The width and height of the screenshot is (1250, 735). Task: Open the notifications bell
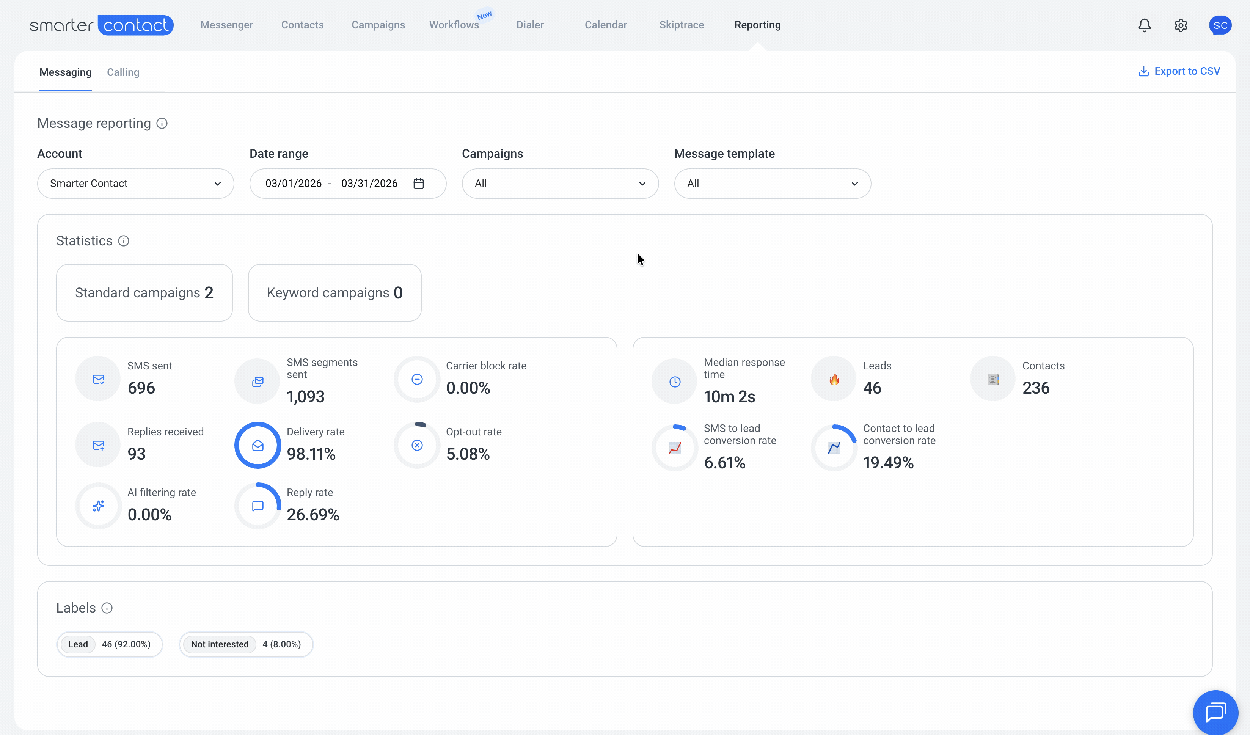click(1144, 25)
